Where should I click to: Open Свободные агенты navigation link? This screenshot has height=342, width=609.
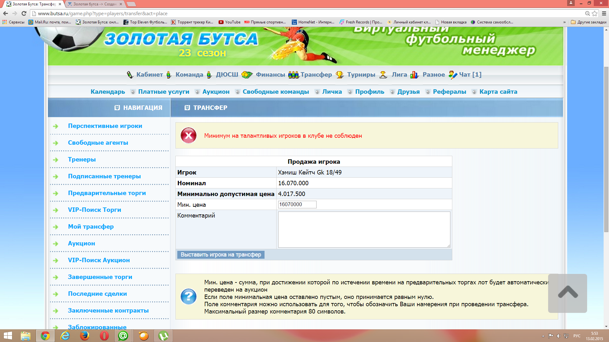coord(98,143)
